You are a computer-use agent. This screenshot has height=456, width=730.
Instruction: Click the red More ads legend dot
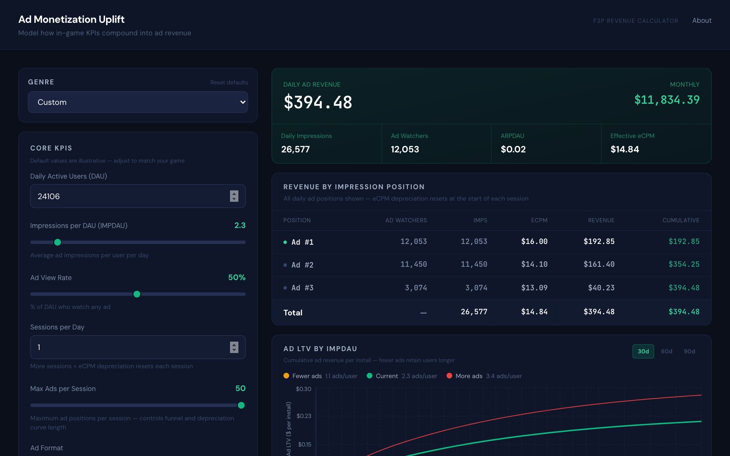pos(449,376)
